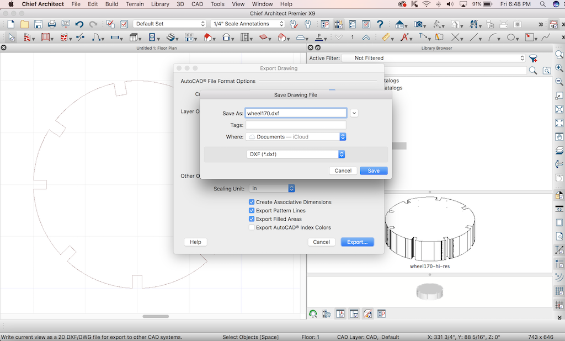This screenshot has width=565, height=341.
Task: Open the Help question mark icon
Action: (x=380, y=24)
